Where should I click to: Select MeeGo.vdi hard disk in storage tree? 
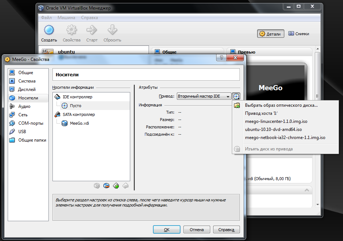pyautogui.click(x=79, y=123)
